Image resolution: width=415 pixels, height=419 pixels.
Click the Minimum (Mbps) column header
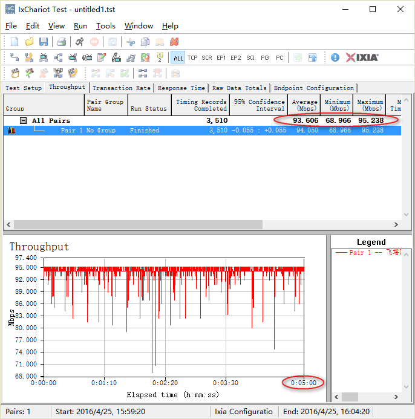click(337, 105)
